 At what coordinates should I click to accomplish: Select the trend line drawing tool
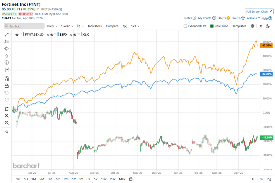pos(6,34)
